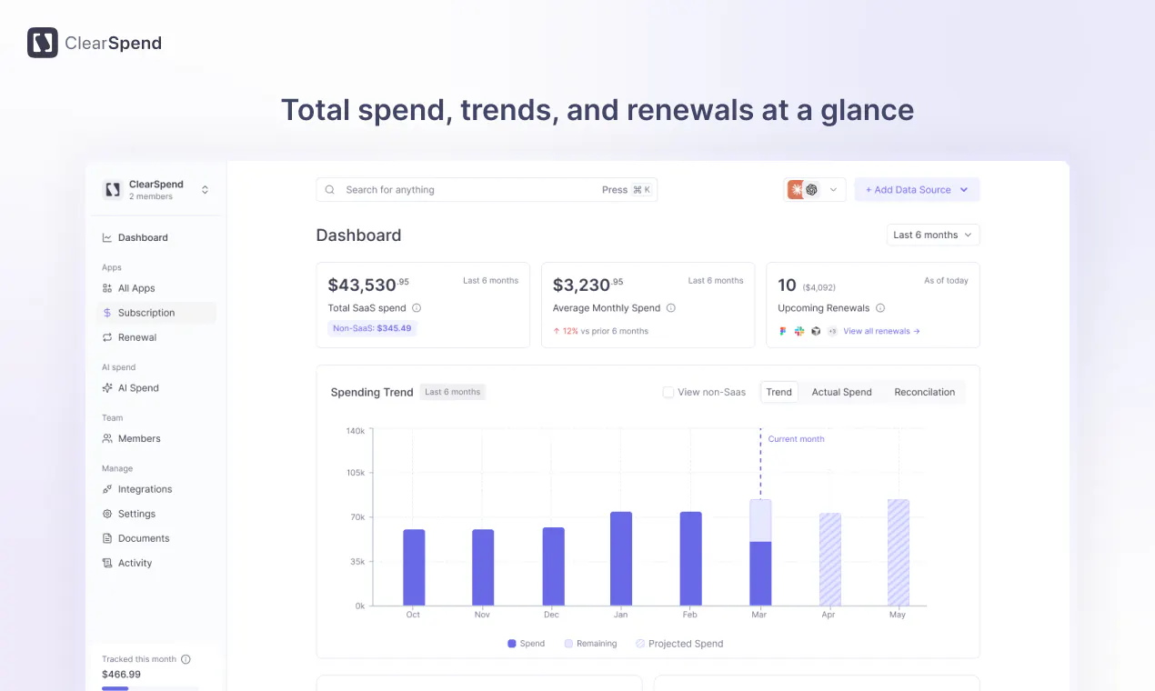This screenshot has width=1155, height=691.
Task: Click the OpenAI logo icon
Action: (812, 190)
